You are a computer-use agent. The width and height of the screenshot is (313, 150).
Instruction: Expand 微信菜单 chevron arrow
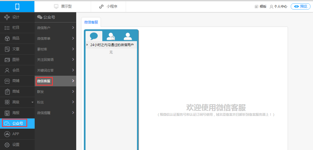(73, 38)
